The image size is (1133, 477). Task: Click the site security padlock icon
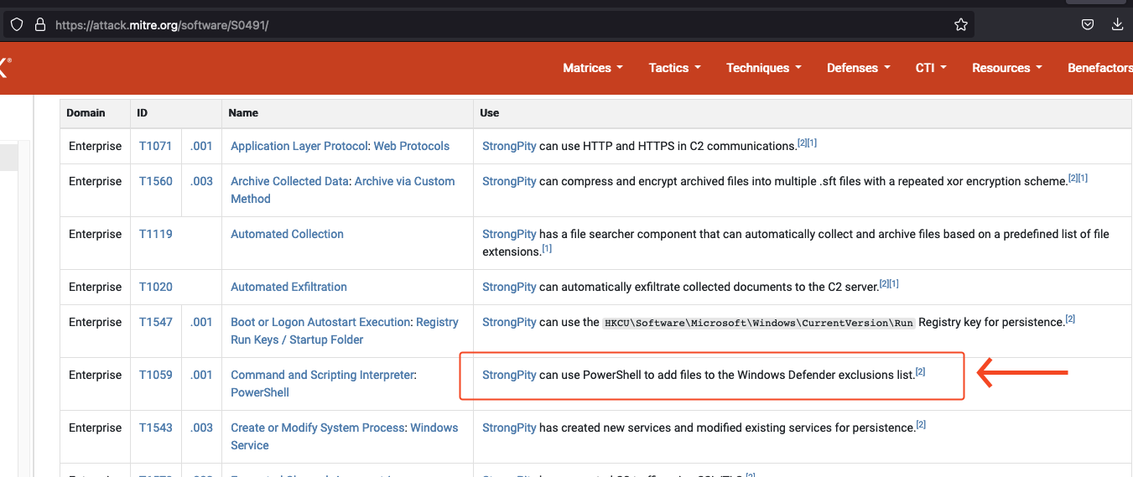coord(39,25)
